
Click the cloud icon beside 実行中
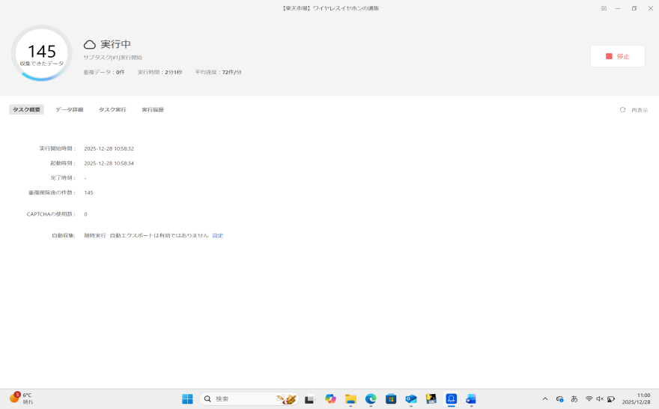(x=90, y=45)
